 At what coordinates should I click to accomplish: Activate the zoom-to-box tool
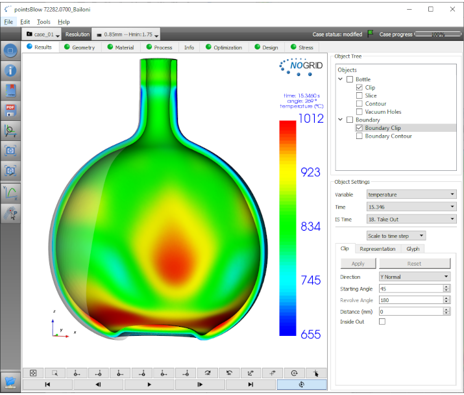coord(55,373)
